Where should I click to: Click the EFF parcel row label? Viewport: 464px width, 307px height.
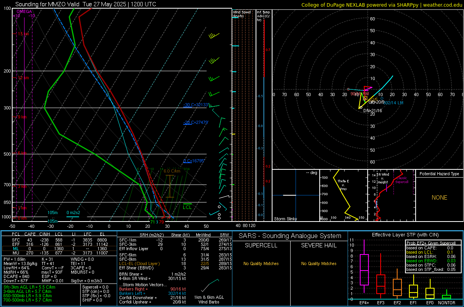pos(16,244)
